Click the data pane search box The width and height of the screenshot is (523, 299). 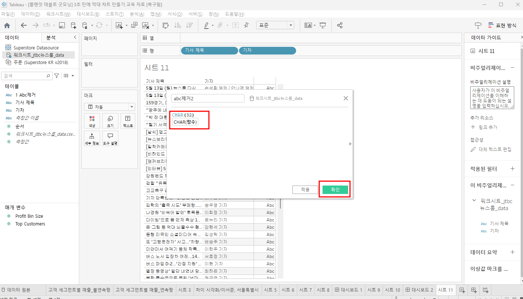coord(26,76)
